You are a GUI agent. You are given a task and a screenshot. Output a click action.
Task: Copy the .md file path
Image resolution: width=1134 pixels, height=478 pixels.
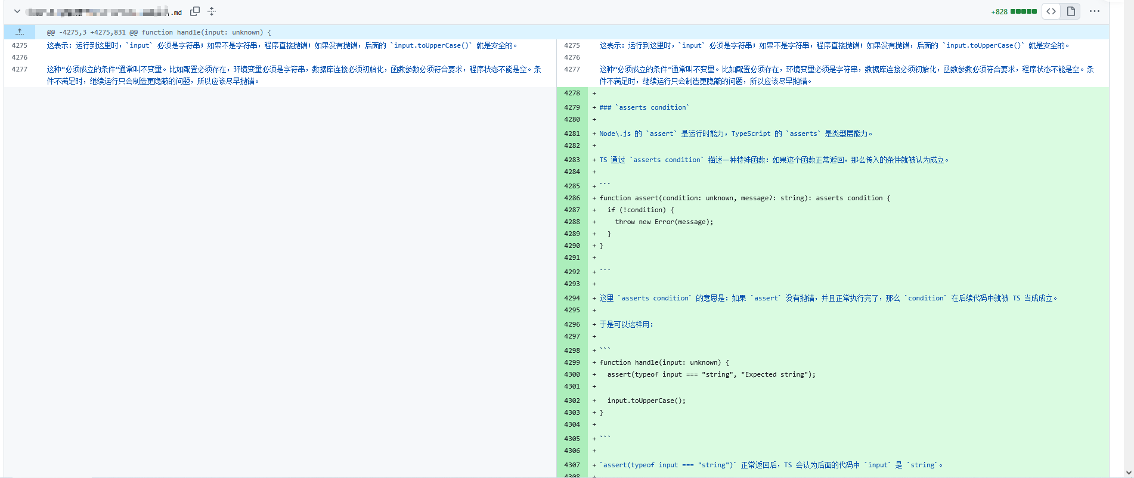coord(194,11)
